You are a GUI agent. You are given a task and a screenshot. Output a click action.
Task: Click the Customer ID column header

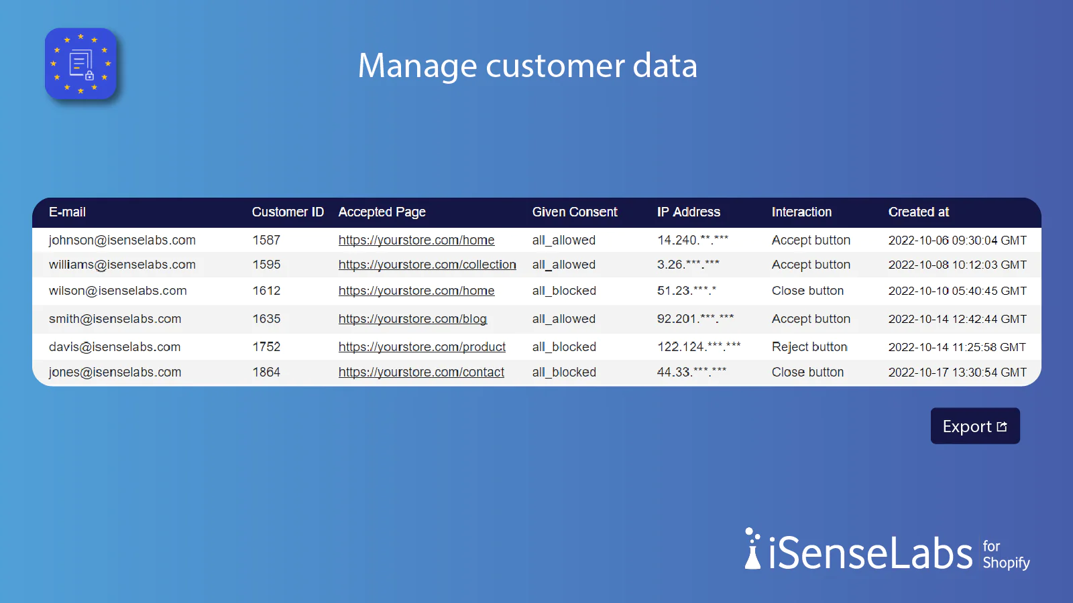click(288, 212)
